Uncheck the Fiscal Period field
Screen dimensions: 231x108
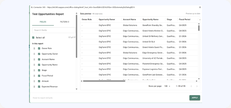click(39, 76)
